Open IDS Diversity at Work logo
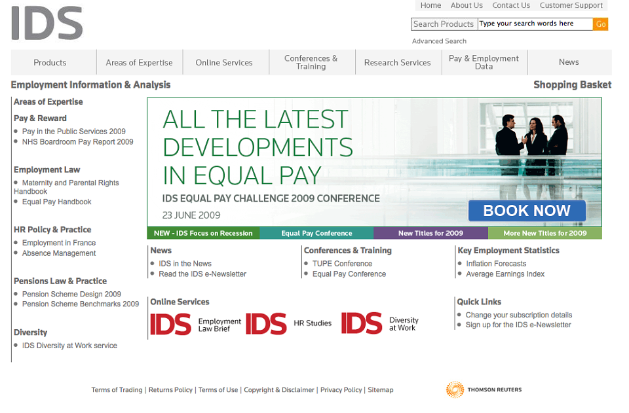The image size is (629, 413). click(x=380, y=324)
